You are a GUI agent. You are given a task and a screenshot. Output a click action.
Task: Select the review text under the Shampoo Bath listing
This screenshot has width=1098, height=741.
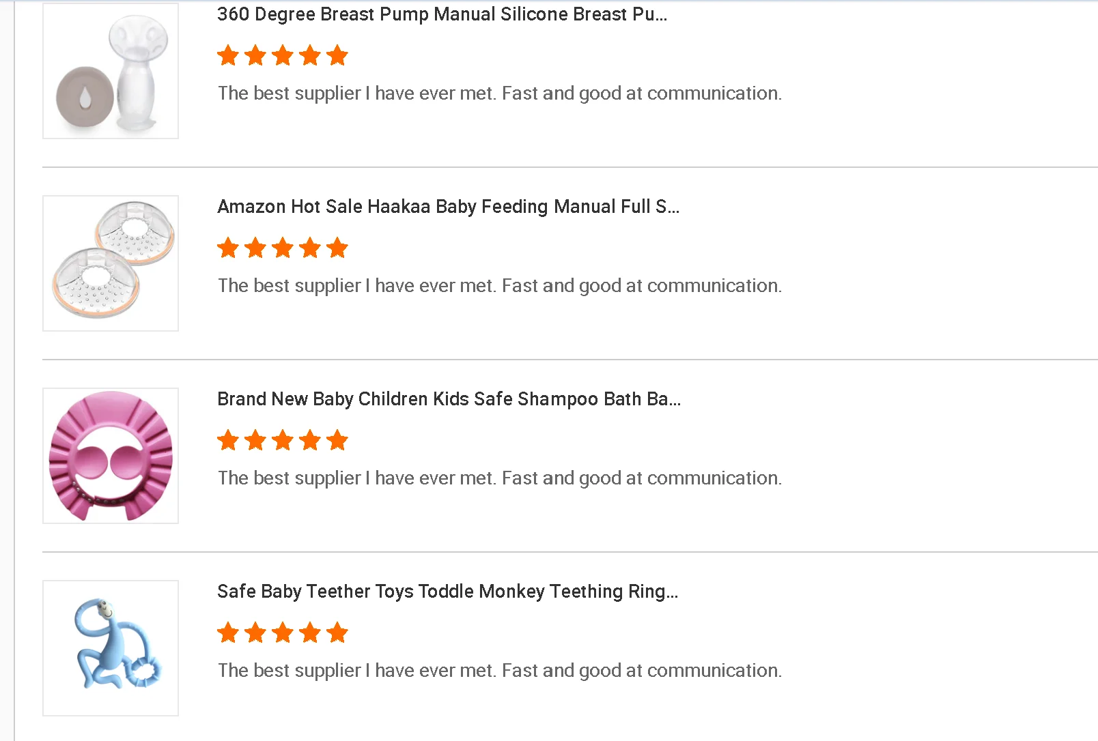click(x=499, y=478)
